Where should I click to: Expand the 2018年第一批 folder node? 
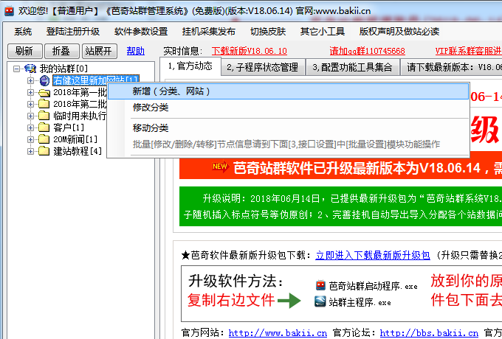[31, 93]
